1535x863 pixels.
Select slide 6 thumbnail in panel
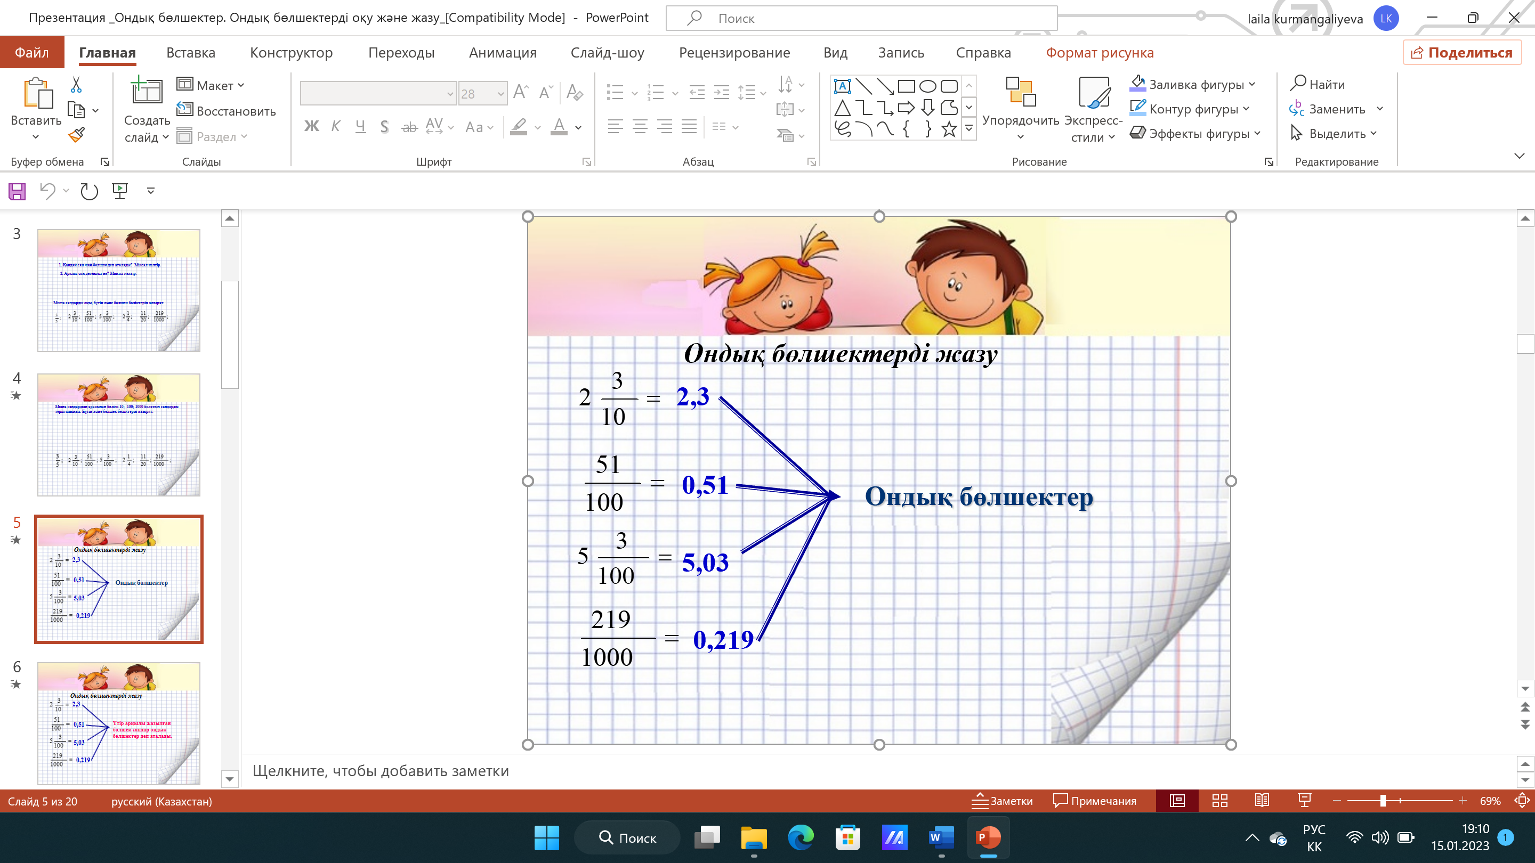coord(118,722)
